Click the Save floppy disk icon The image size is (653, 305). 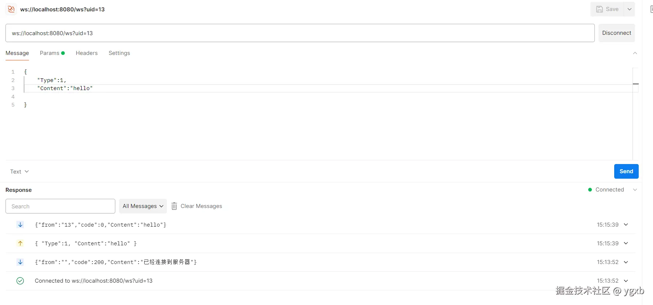600,9
